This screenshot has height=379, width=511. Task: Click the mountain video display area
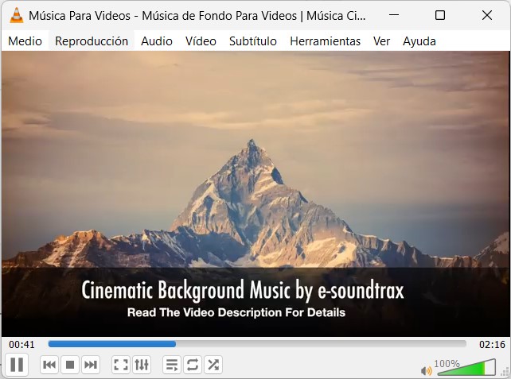point(255,194)
